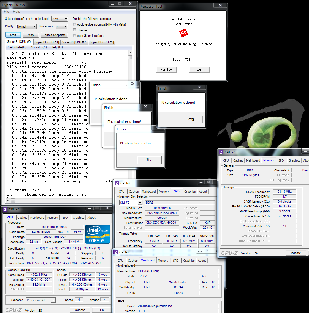This screenshot has height=313, width=309.
Task: Open the Slot #2 dropdown in CPU-Z SPD
Action: pyautogui.click(x=131, y=203)
